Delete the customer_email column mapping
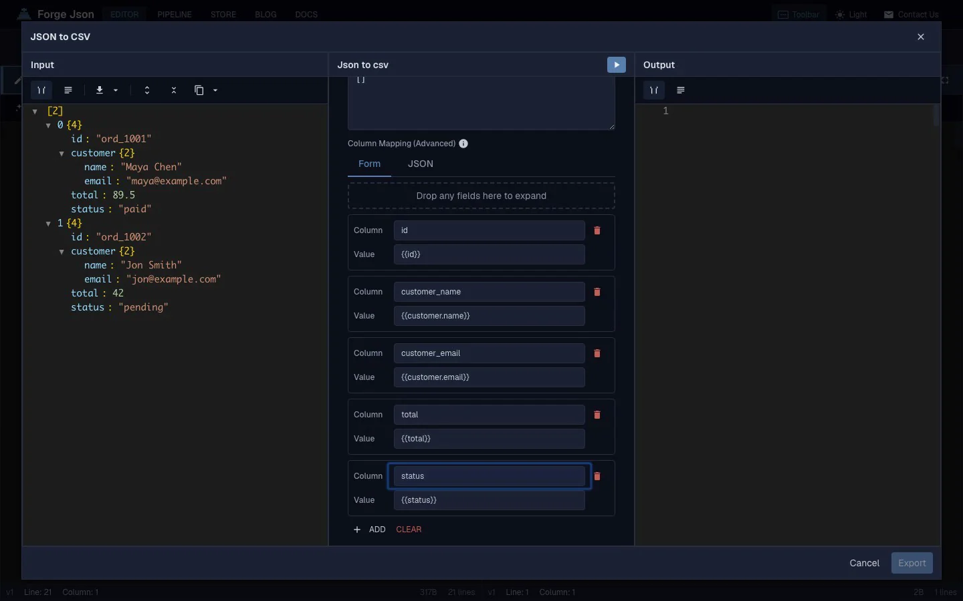This screenshot has height=601, width=963. (x=596, y=353)
